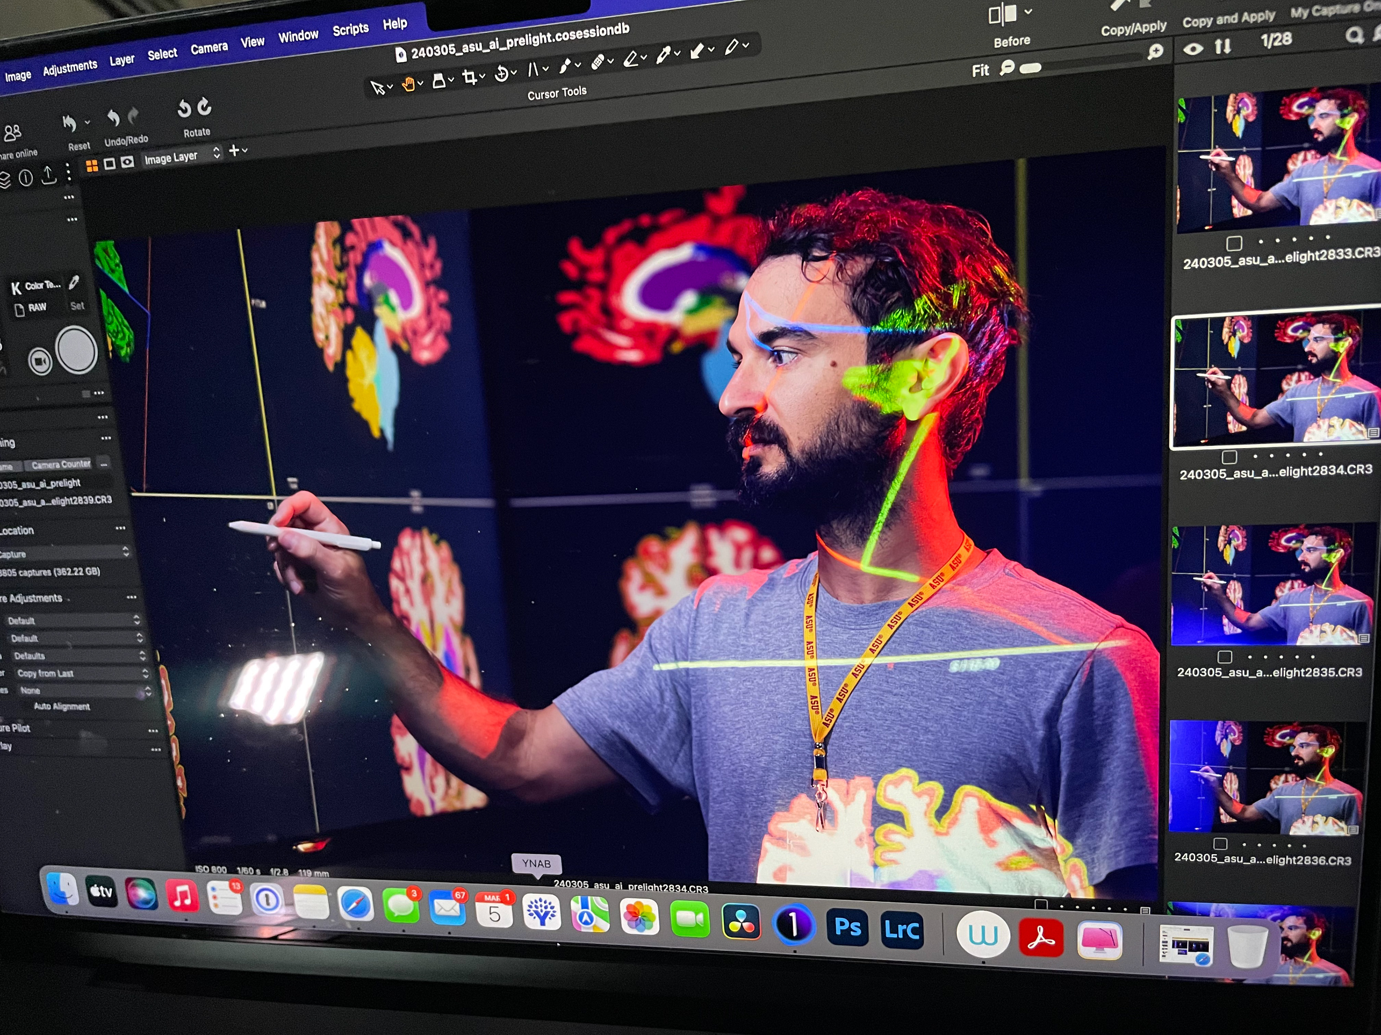Select the Loupe cursor tool
This screenshot has width=1381, height=1035.
coord(439,80)
